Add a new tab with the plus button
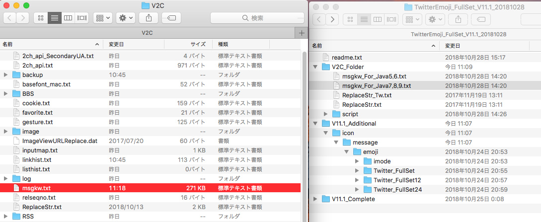This screenshot has height=222, width=541. pyautogui.click(x=302, y=33)
